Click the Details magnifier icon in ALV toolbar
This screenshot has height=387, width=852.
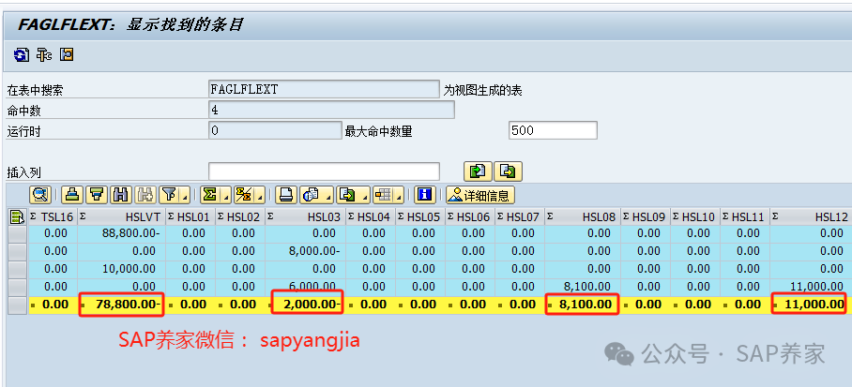40,194
